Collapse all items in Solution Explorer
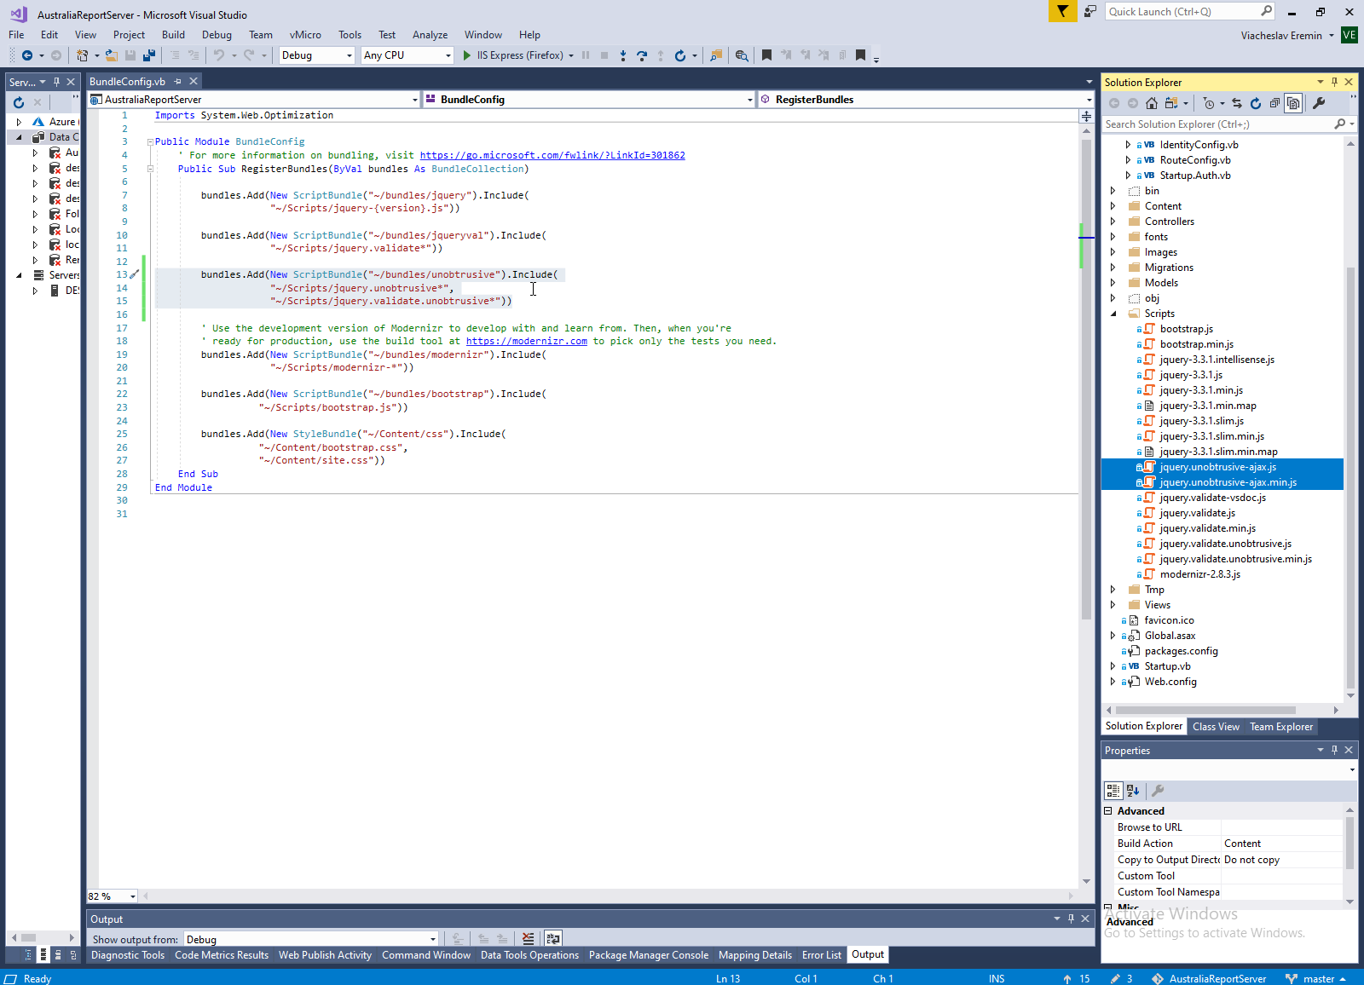Viewport: 1364px width, 985px height. (1274, 103)
